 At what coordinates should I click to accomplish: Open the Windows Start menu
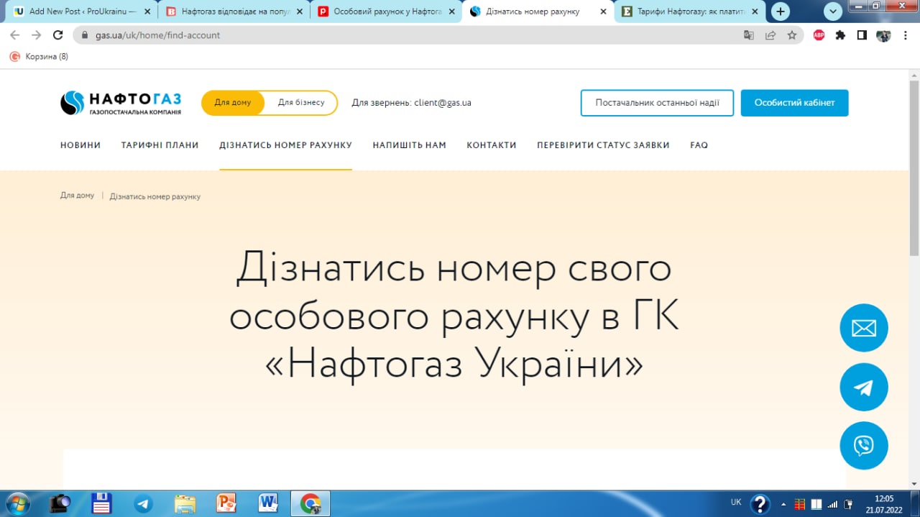pyautogui.click(x=17, y=503)
